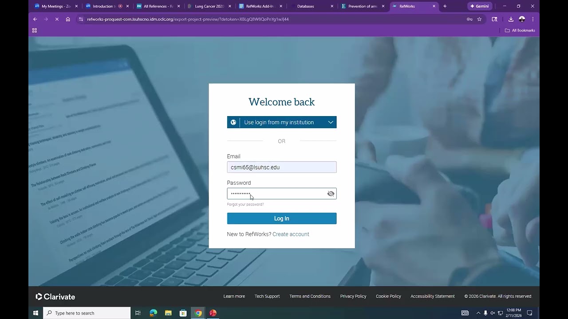Bookmark this page with the star icon
The image size is (568, 319).
point(479,19)
